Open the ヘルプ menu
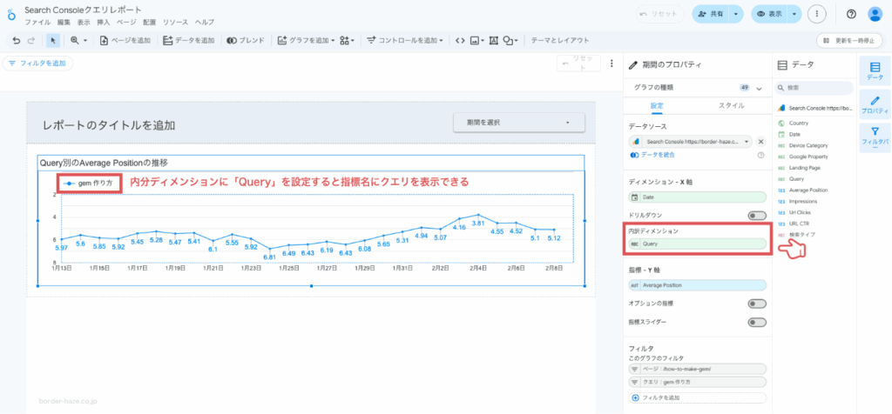The height and width of the screenshot is (414, 892). click(x=205, y=23)
